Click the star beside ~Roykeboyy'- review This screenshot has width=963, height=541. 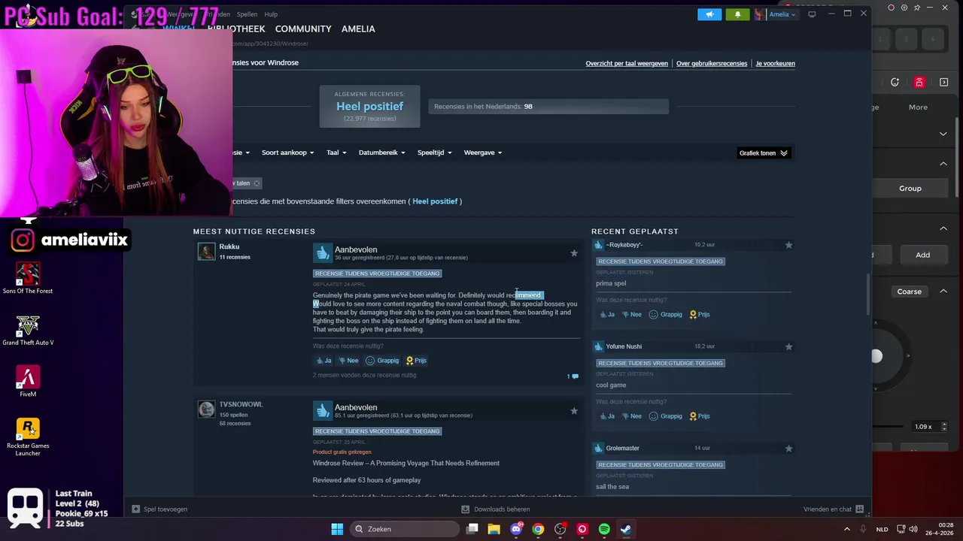pos(788,245)
